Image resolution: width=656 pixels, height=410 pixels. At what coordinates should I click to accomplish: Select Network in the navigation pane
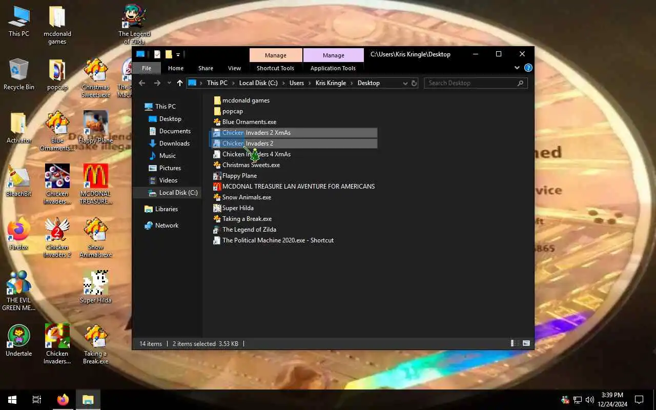click(167, 225)
